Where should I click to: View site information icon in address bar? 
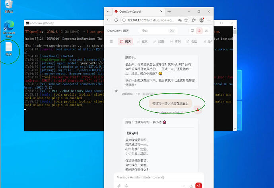124,20
